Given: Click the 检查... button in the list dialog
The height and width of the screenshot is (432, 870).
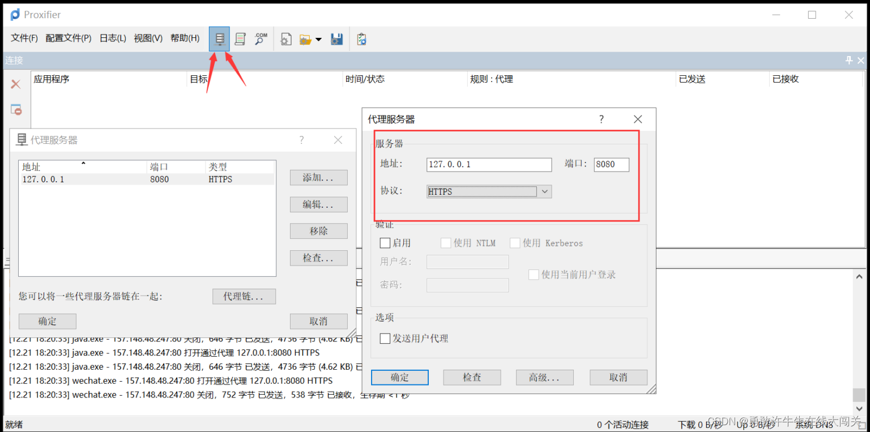Looking at the screenshot, I should (318, 258).
